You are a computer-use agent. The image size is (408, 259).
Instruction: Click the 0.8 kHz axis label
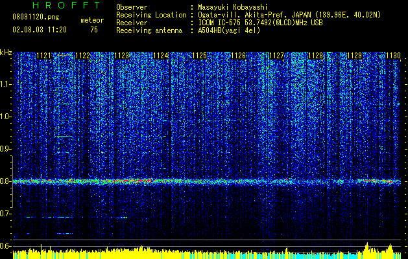6,181
